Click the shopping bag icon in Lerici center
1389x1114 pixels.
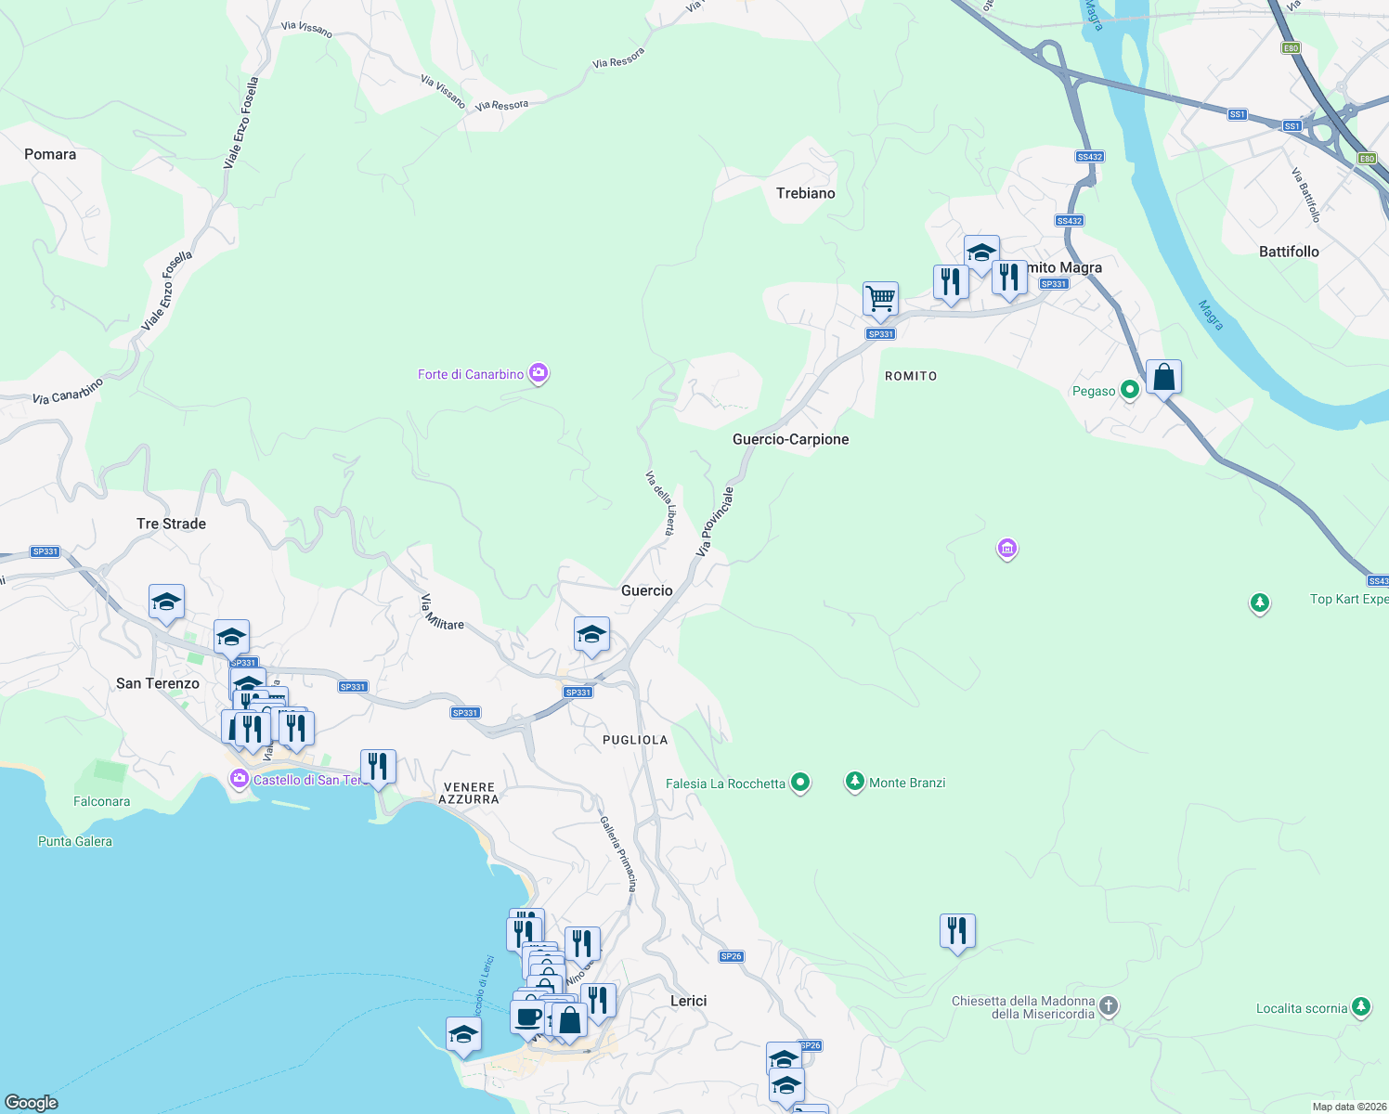(x=568, y=1018)
